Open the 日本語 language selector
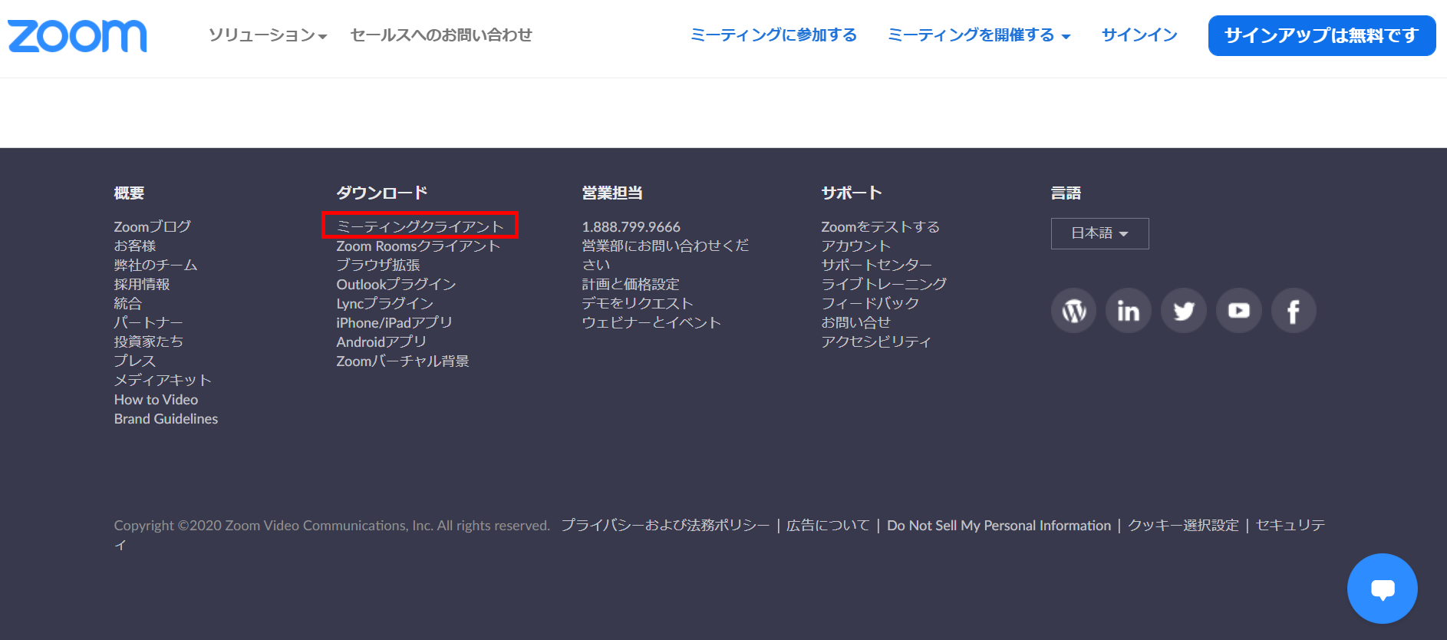The image size is (1447, 640). 1100,233
